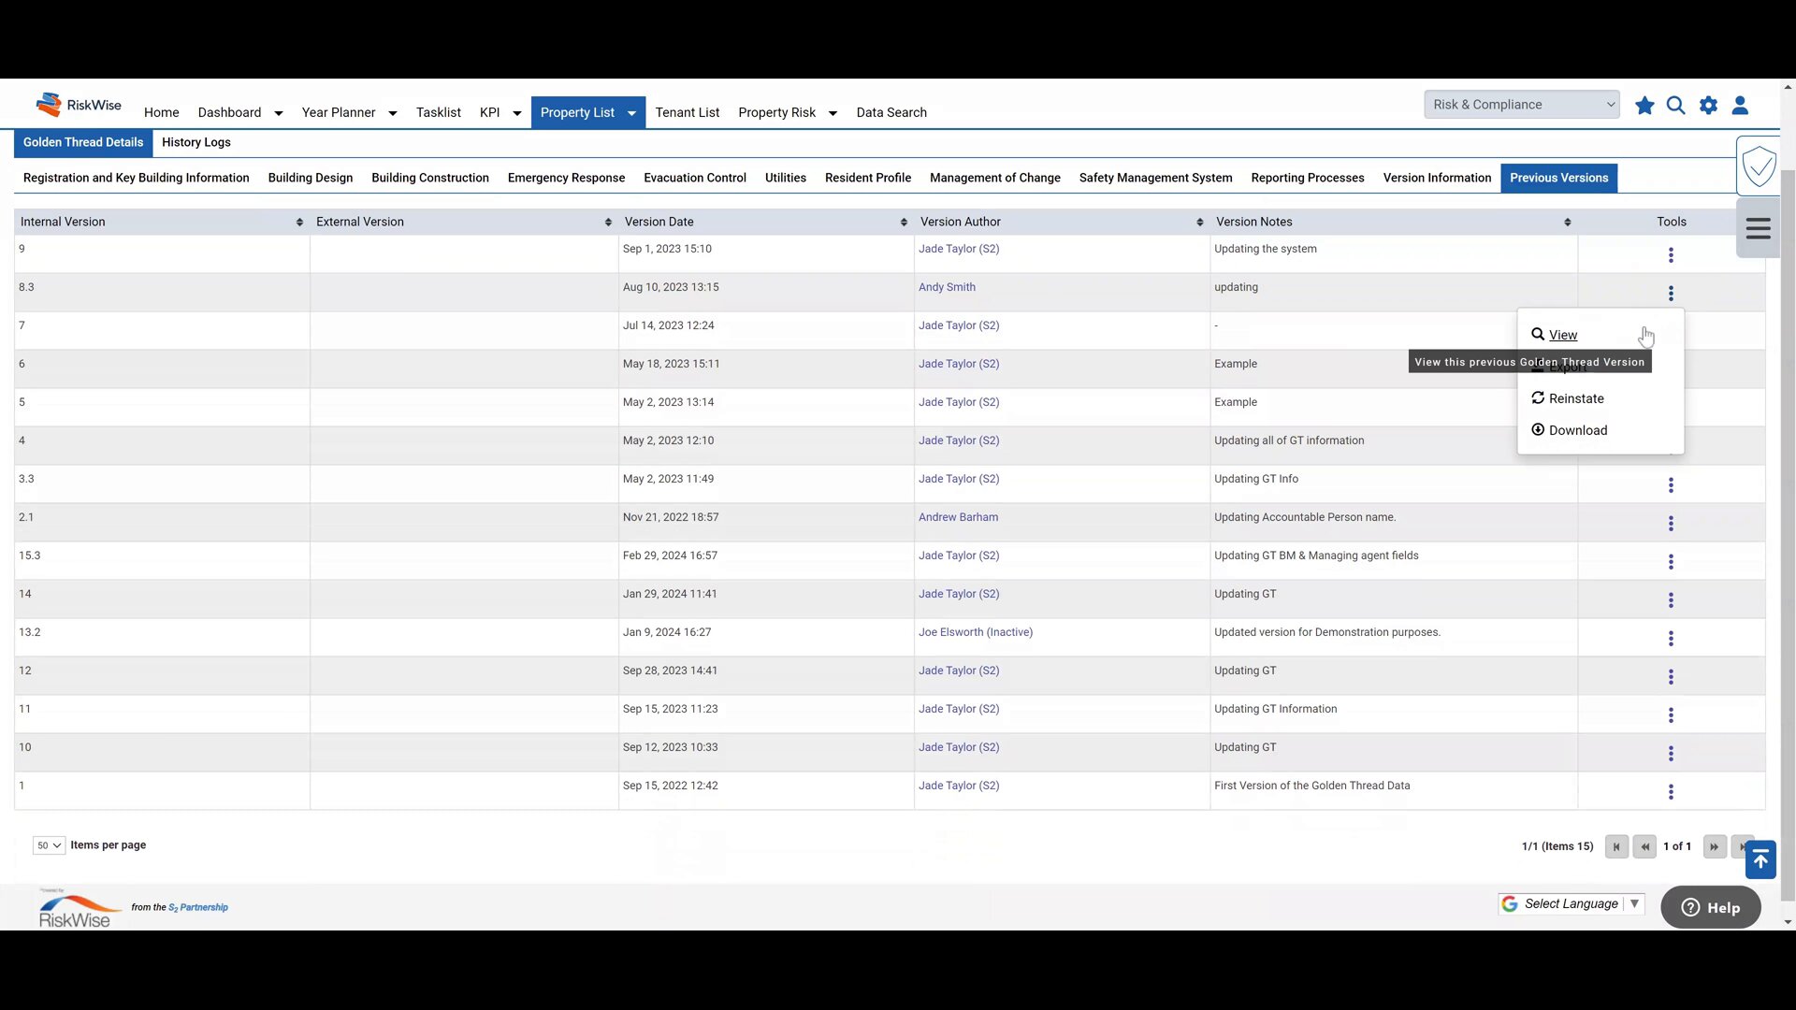Open the settings gear icon

pyautogui.click(x=1708, y=106)
